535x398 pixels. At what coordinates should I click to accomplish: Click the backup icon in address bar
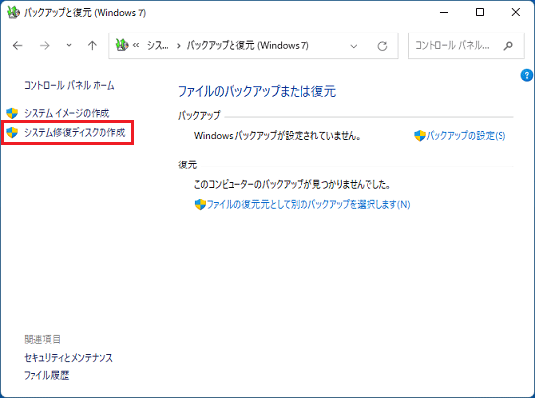pos(122,45)
